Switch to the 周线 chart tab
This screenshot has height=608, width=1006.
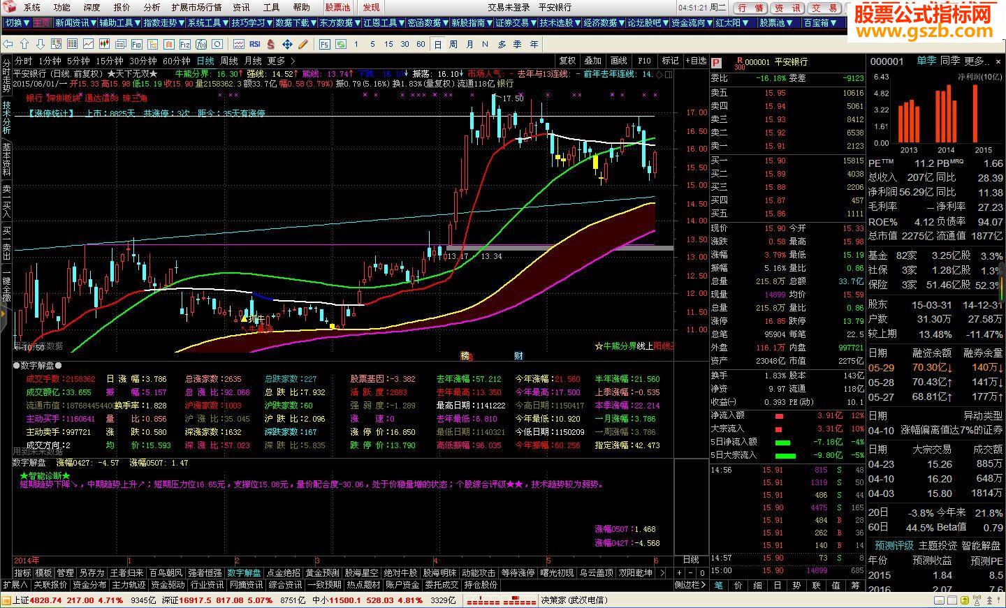pyautogui.click(x=229, y=61)
